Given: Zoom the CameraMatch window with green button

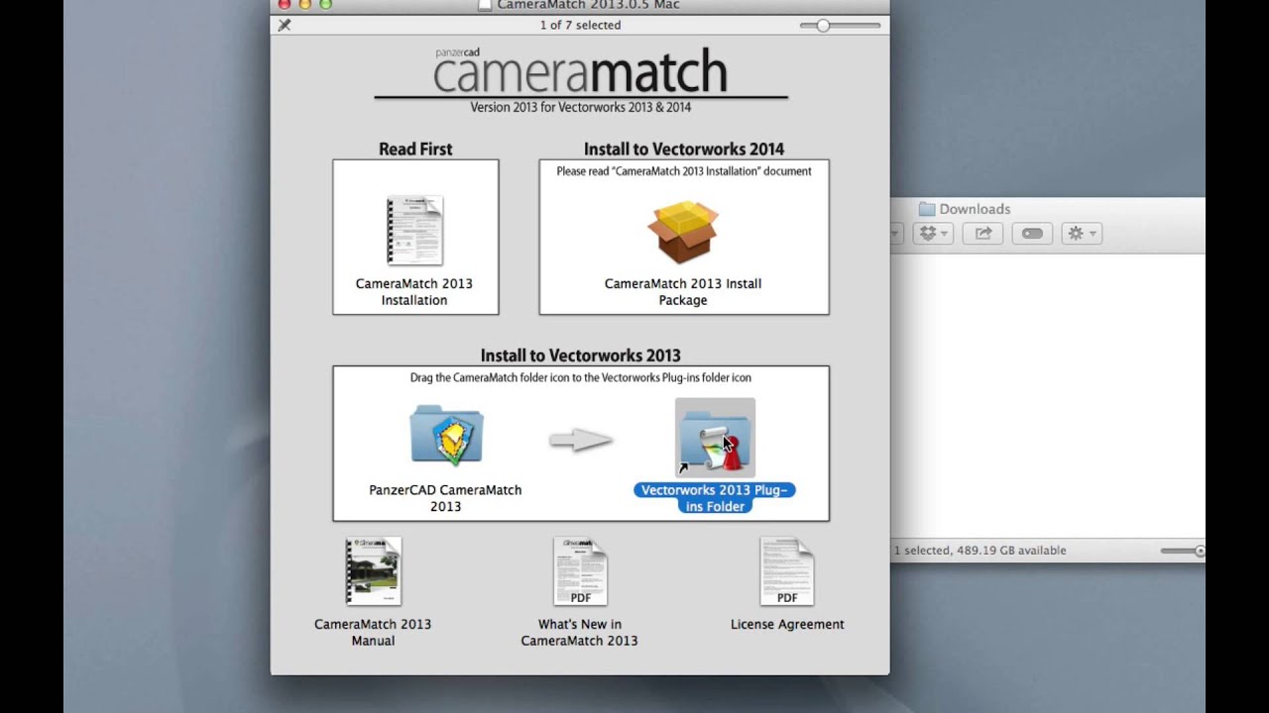Looking at the screenshot, I should tap(326, 4).
